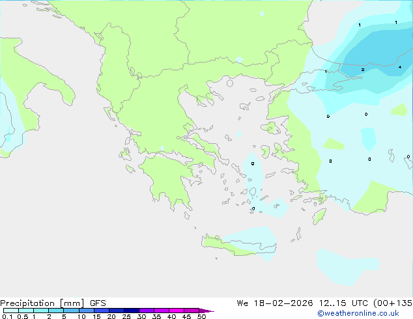Pick the magenta swatch between 40 and 45

(x=177, y=311)
